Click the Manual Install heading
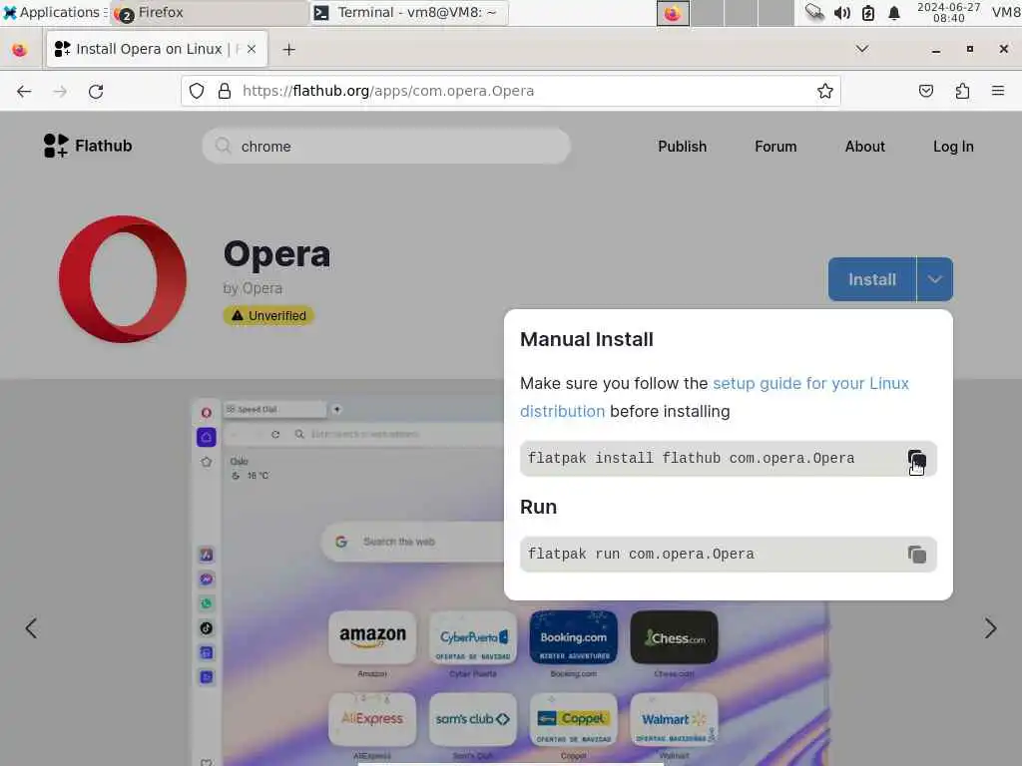 [587, 339]
